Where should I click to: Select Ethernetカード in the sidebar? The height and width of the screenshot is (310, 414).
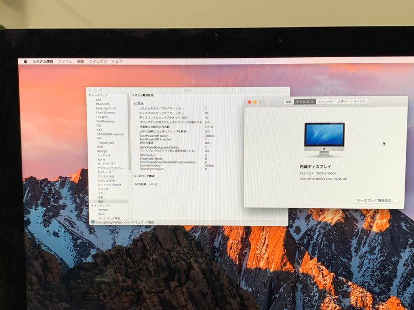pos(106,108)
